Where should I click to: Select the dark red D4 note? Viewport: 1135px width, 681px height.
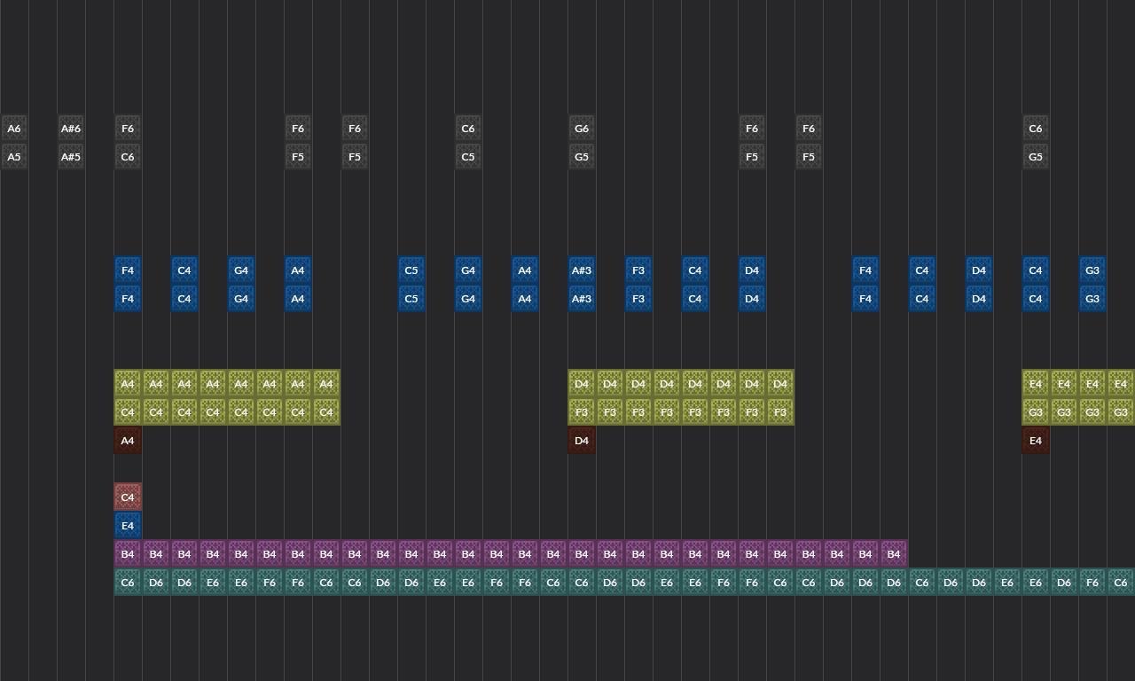[x=582, y=440]
